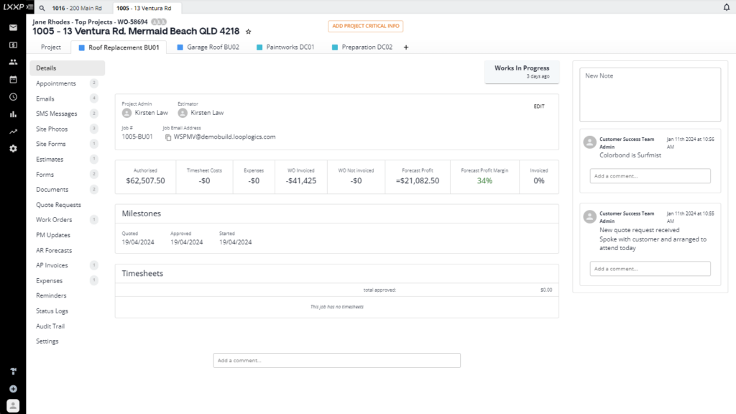
Task: Click the people/contacts sidebar icon
Action: click(x=13, y=62)
